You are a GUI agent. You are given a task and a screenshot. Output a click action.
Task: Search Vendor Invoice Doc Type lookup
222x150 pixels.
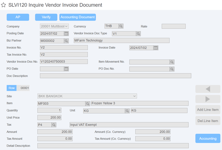click(x=138, y=34)
